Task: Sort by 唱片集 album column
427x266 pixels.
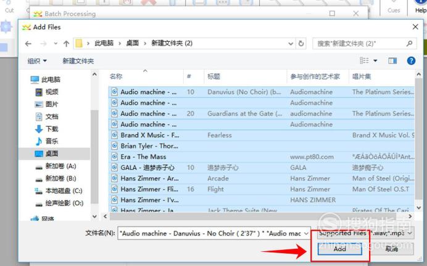Action: [381, 76]
